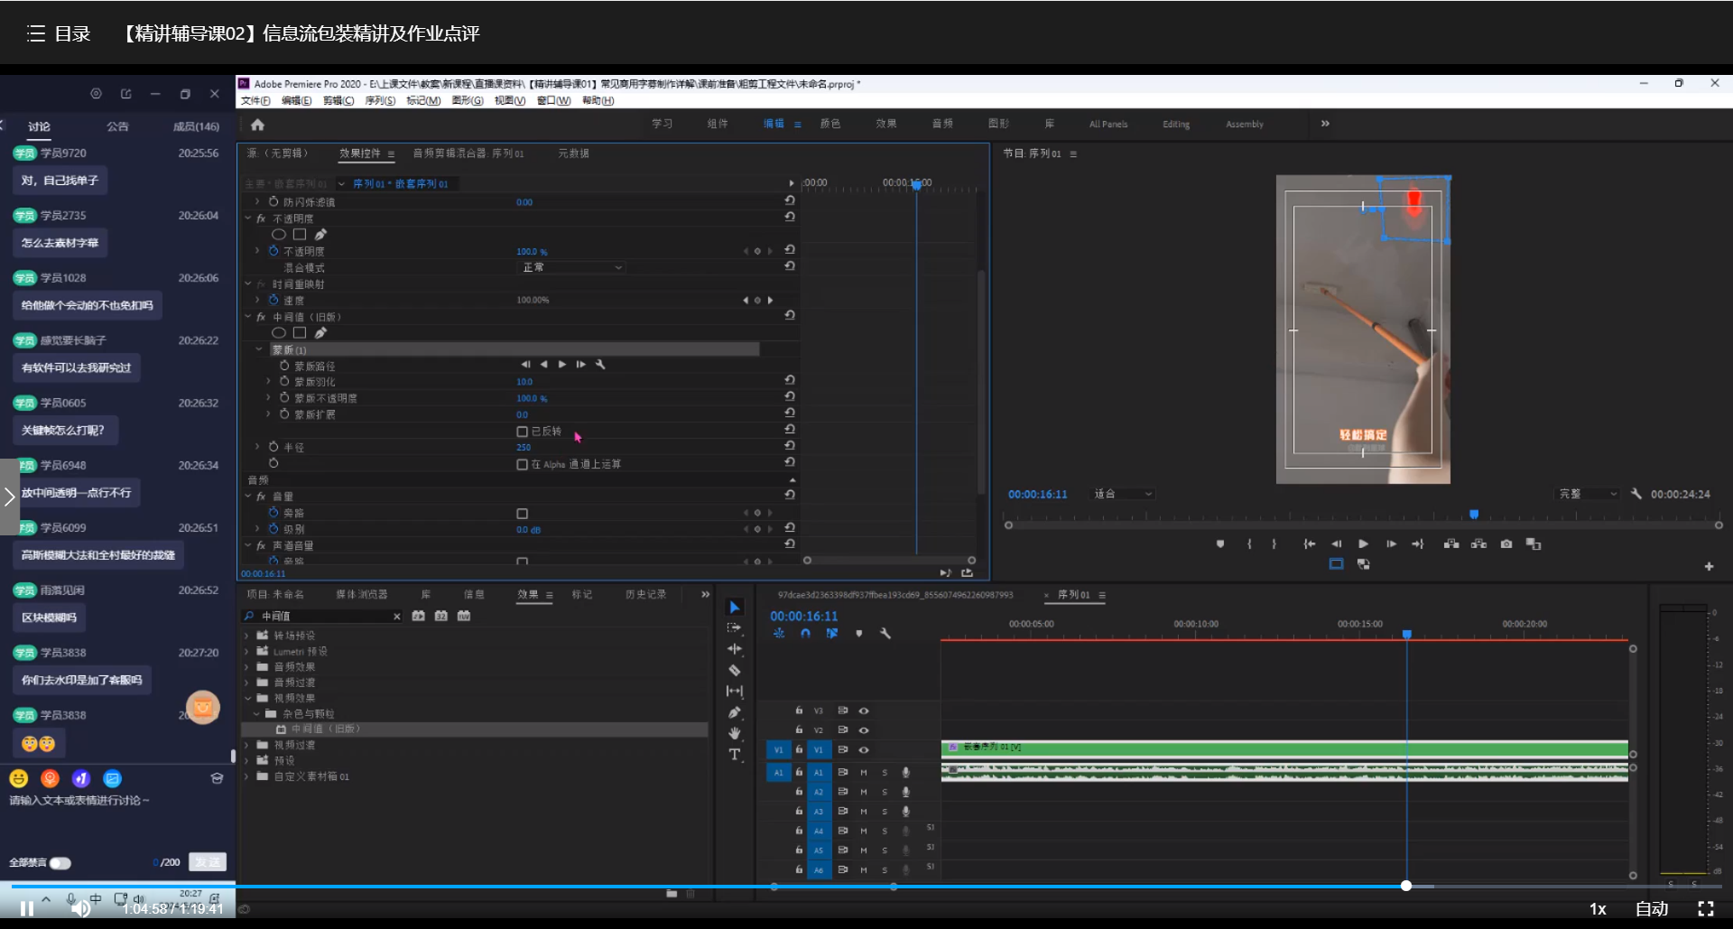Select the Type tool
This screenshot has width=1733, height=929.
735,755
